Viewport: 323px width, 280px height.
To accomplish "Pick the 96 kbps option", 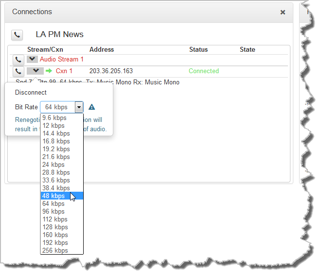I will (62, 211).
